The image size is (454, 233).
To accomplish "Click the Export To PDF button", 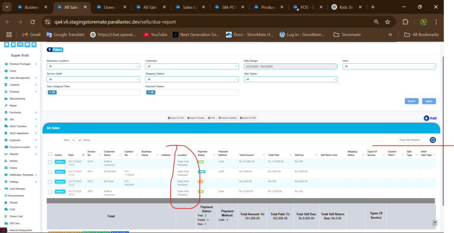I will pyautogui.click(x=248, y=118).
